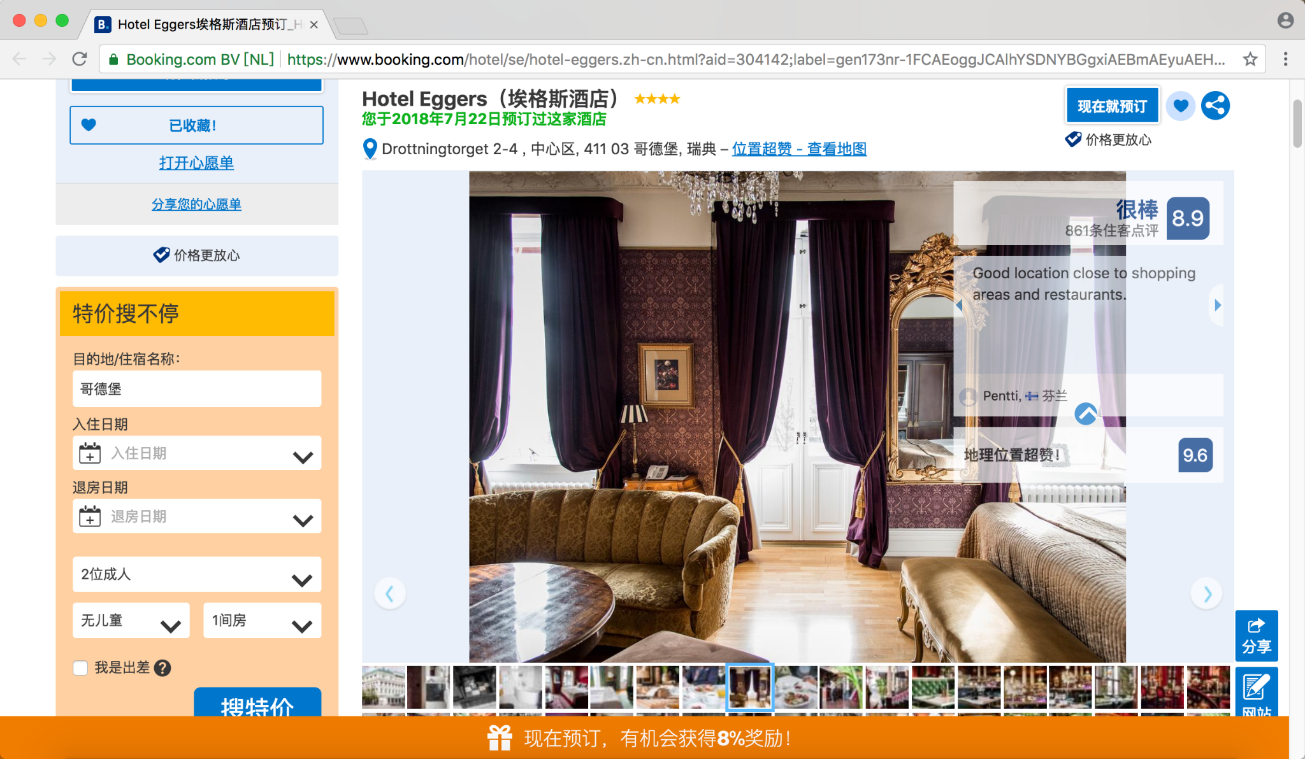
Task: Click the help question mark beside 我是出差
Action: pyautogui.click(x=162, y=668)
